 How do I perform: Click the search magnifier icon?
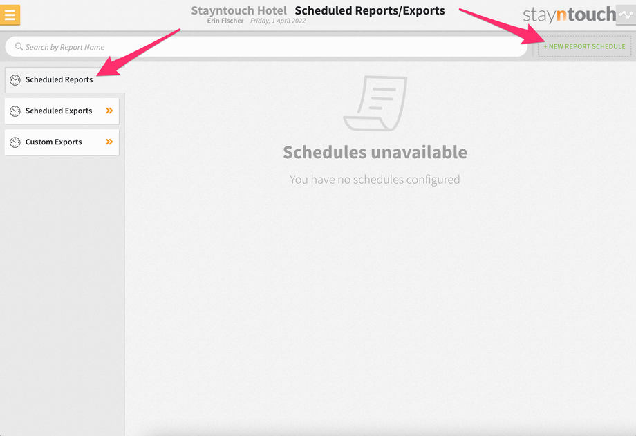(19, 47)
